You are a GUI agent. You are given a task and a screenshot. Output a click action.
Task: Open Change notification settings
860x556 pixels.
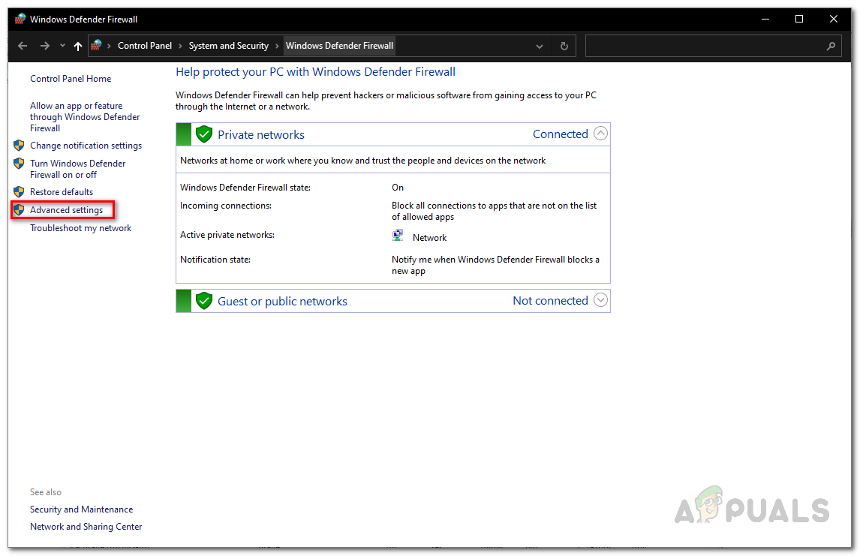tap(86, 146)
